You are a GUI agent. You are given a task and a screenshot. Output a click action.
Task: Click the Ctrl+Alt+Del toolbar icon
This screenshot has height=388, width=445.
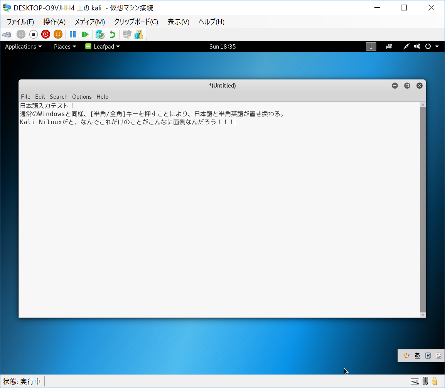click(7, 34)
